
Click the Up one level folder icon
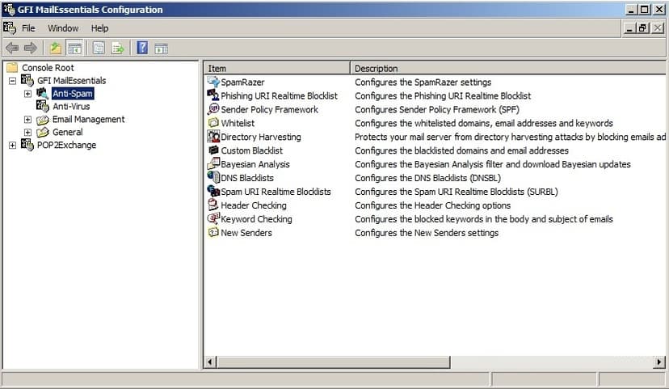pos(56,48)
